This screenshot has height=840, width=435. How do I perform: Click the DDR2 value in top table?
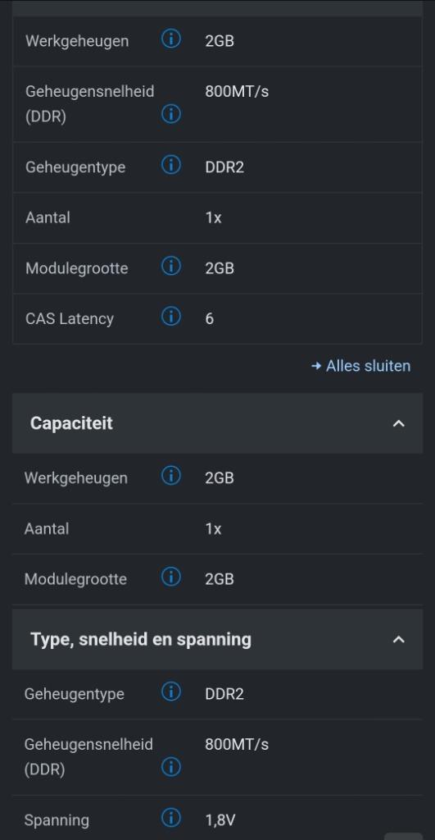[224, 167]
